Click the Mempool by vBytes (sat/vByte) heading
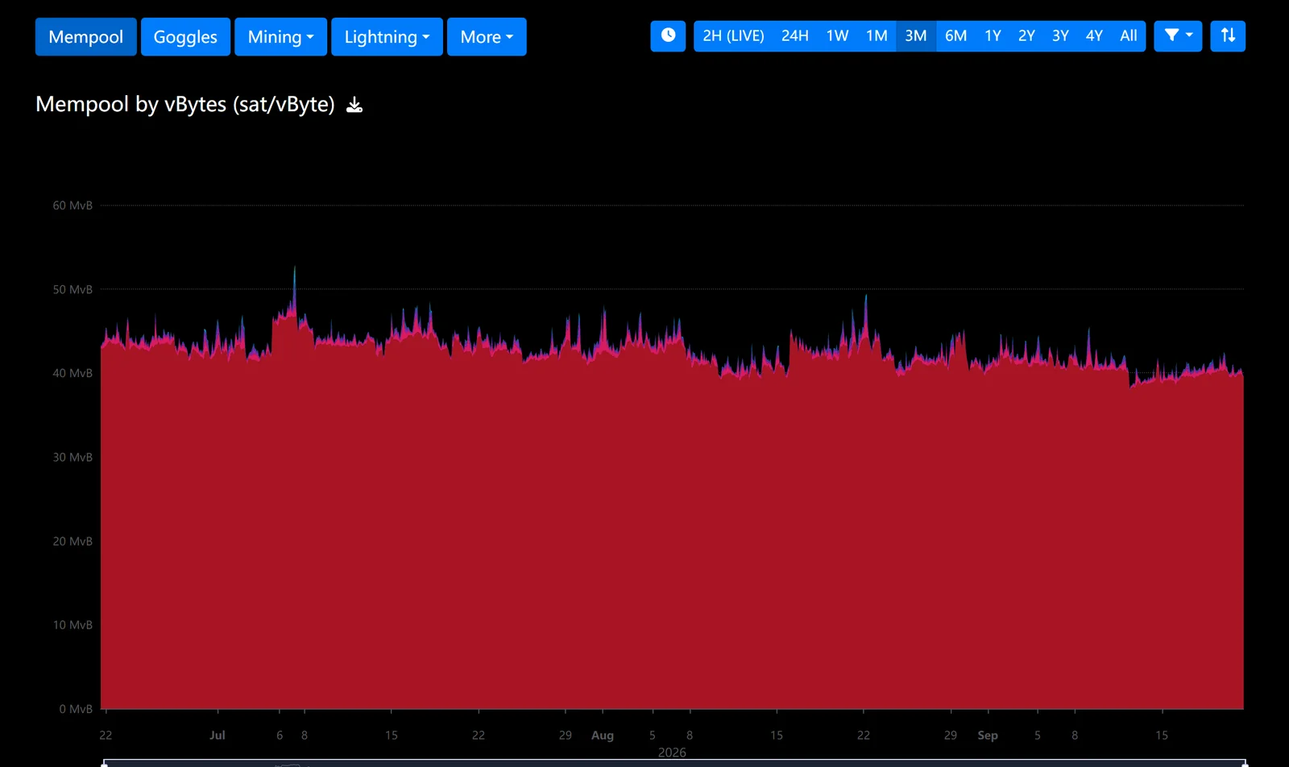 pos(185,105)
